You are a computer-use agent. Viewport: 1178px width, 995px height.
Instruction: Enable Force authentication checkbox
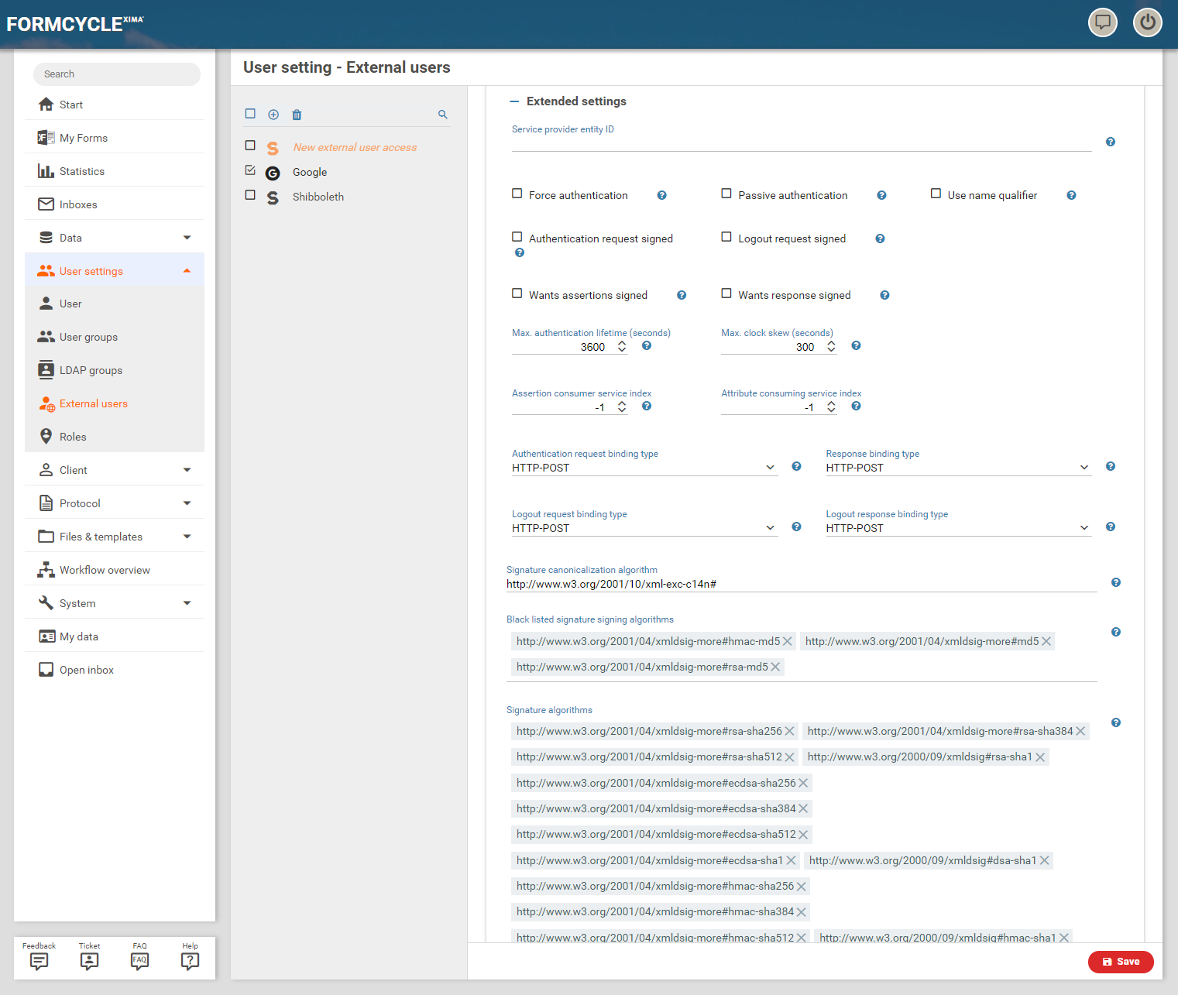click(517, 194)
